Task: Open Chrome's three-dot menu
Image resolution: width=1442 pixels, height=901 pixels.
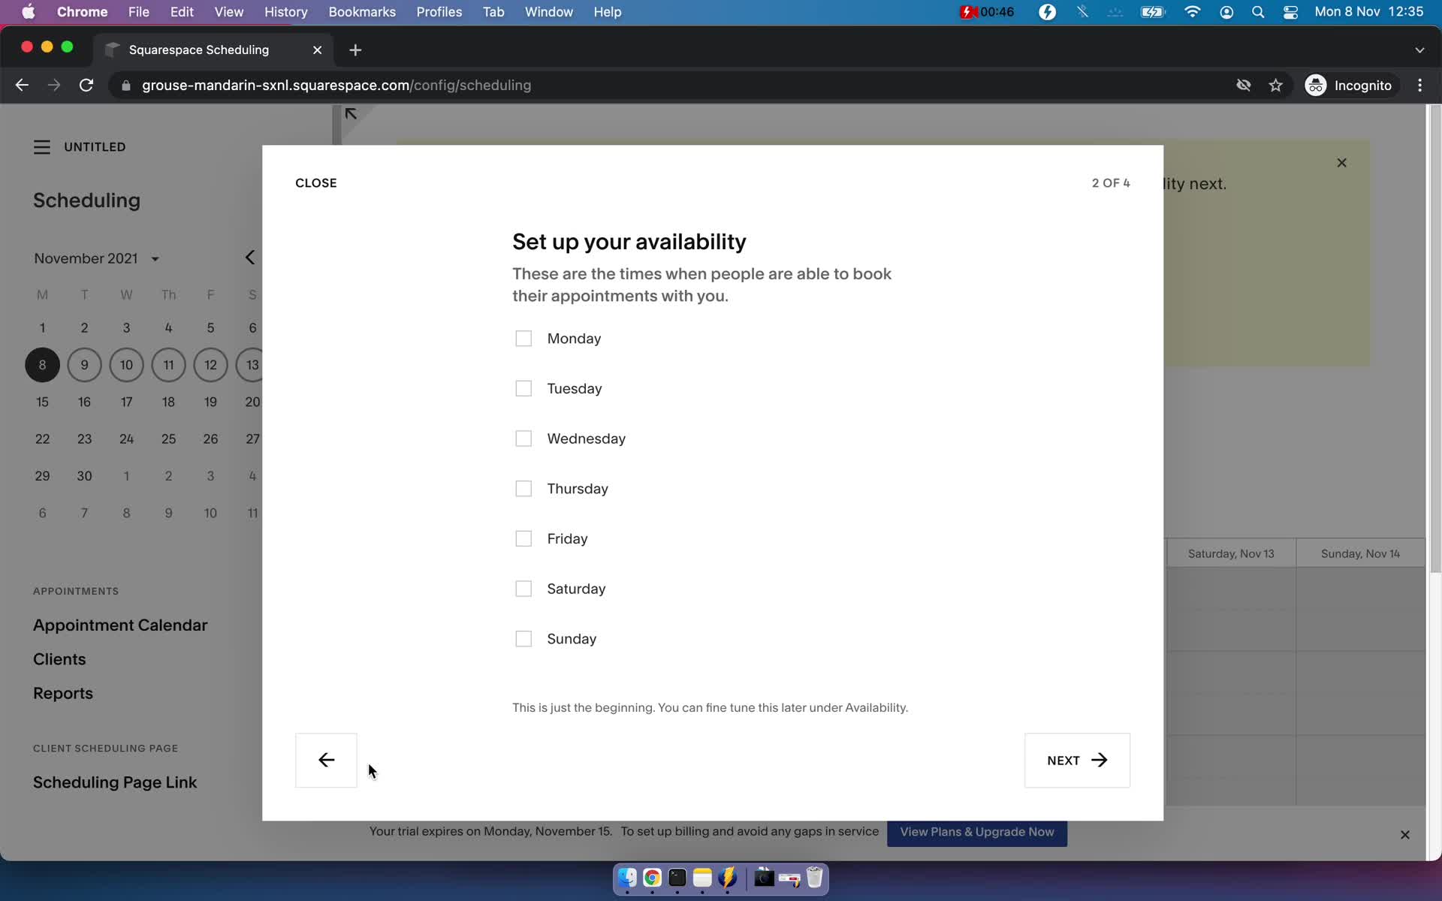Action: [x=1420, y=86]
